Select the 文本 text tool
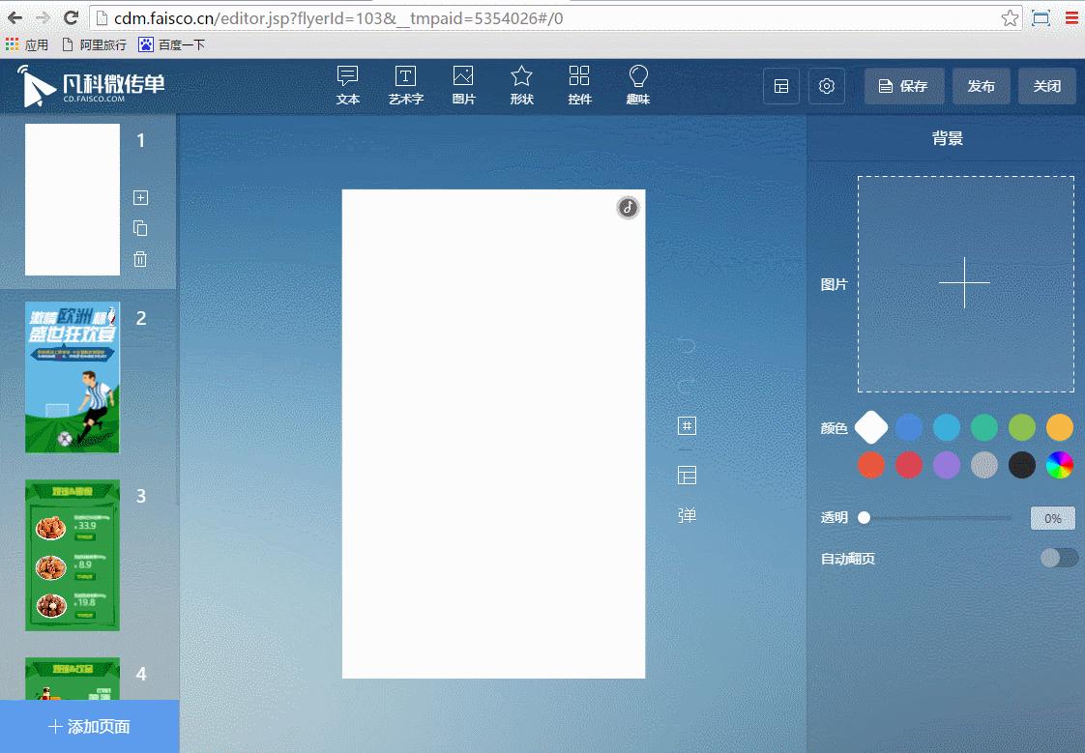 click(348, 85)
